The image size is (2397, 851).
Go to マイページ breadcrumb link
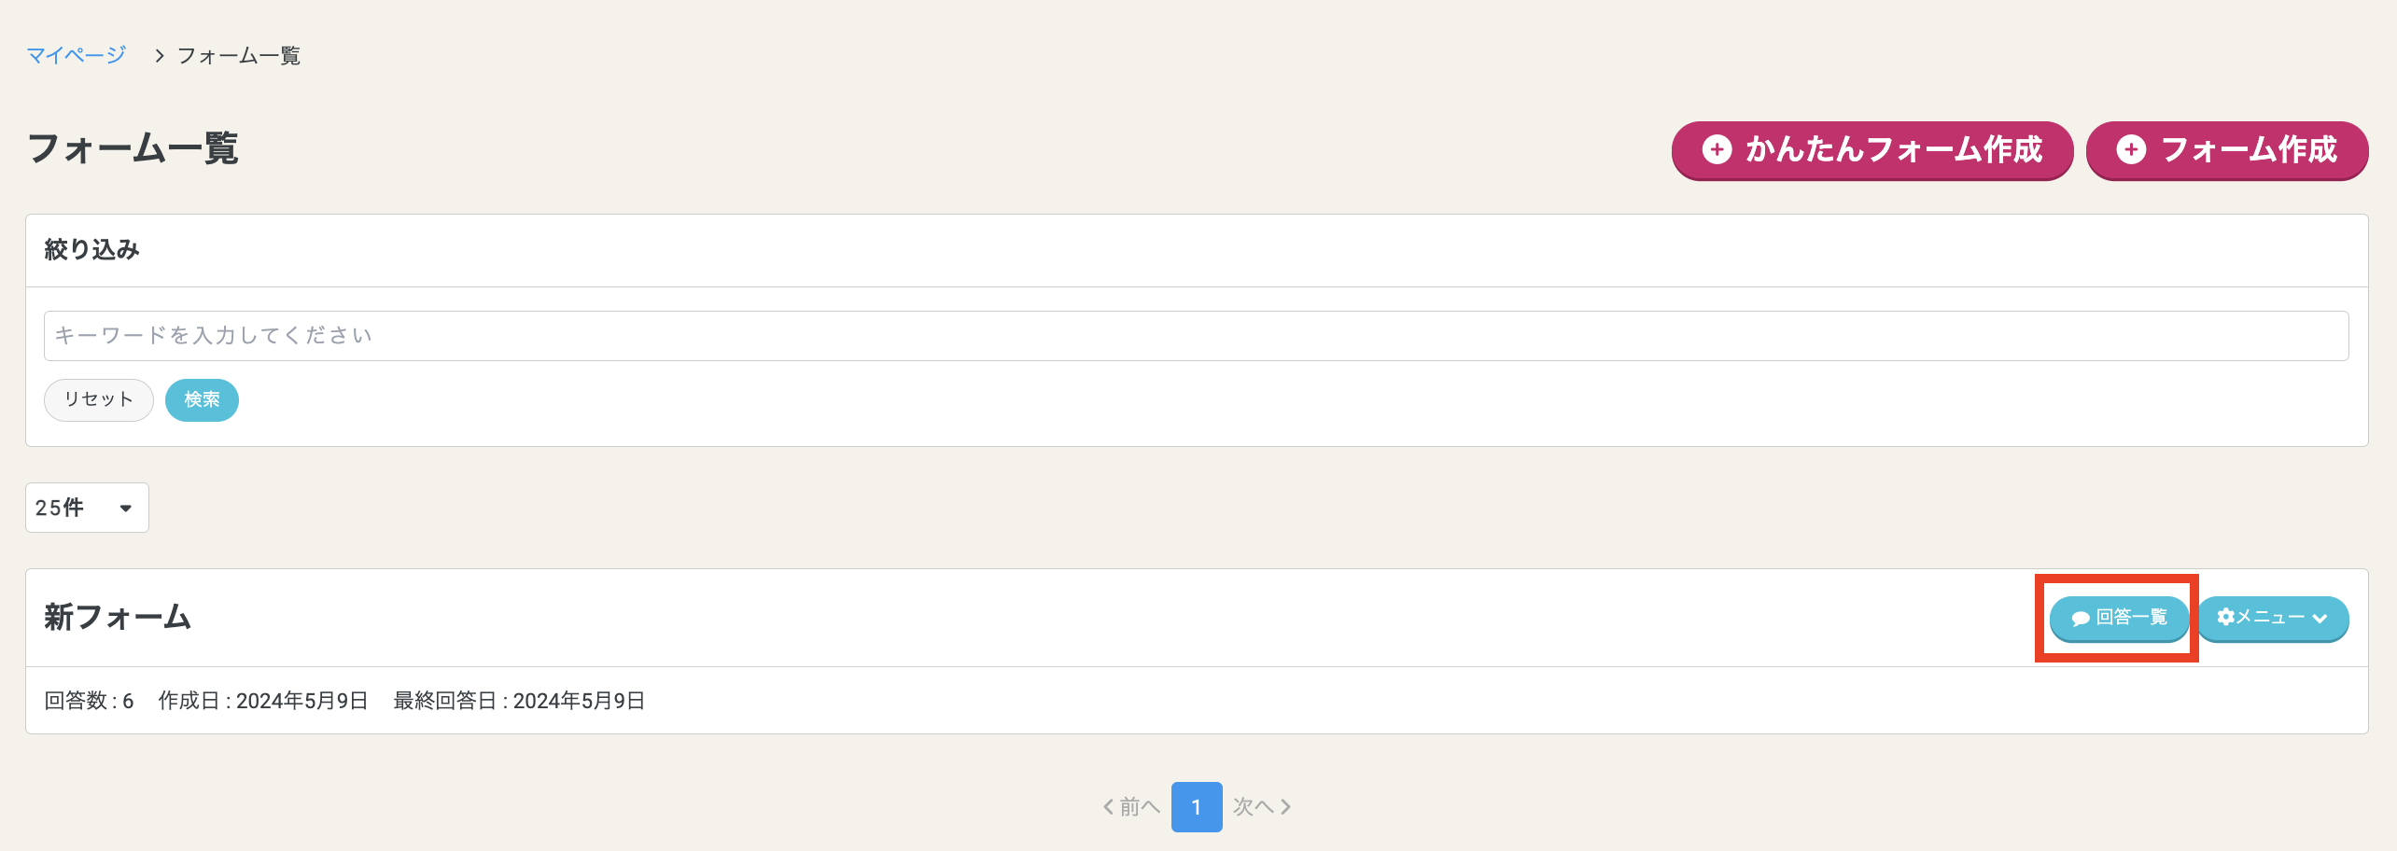76,56
